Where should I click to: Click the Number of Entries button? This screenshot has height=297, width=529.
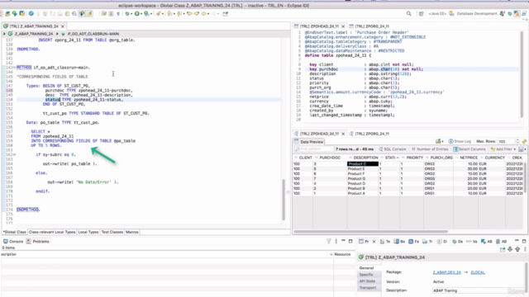[430, 149]
